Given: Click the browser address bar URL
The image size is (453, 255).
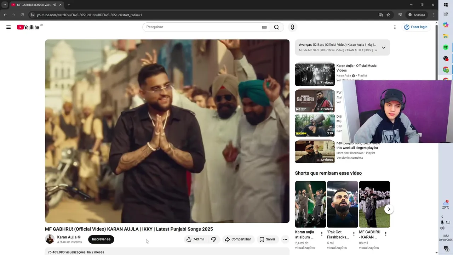Looking at the screenshot, I should click(90, 15).
